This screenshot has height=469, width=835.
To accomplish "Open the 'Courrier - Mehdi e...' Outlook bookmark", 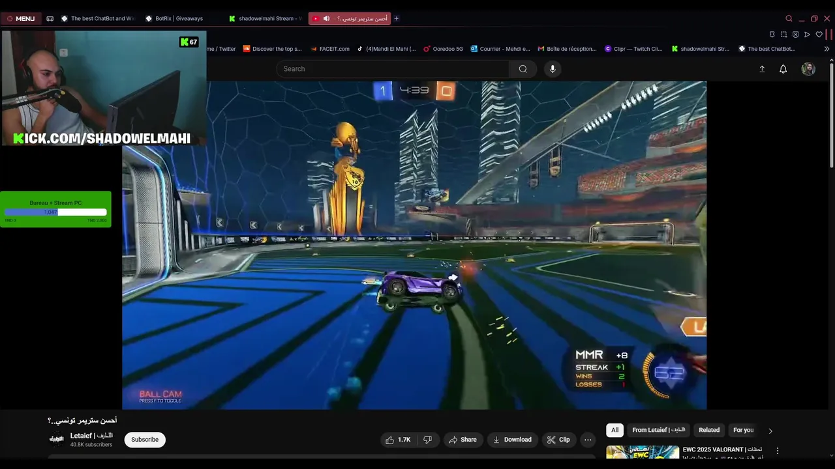I will click(x=500, y=49).
